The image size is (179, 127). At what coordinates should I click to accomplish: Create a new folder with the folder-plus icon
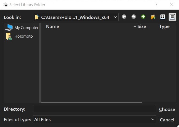(153, 17)
